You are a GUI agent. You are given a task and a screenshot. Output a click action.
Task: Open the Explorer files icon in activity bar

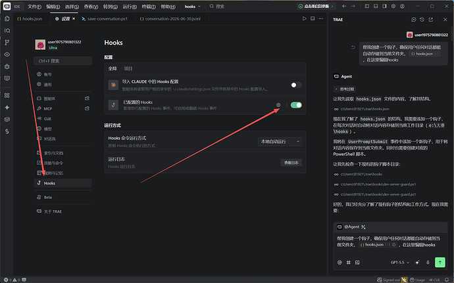[7, 19]
